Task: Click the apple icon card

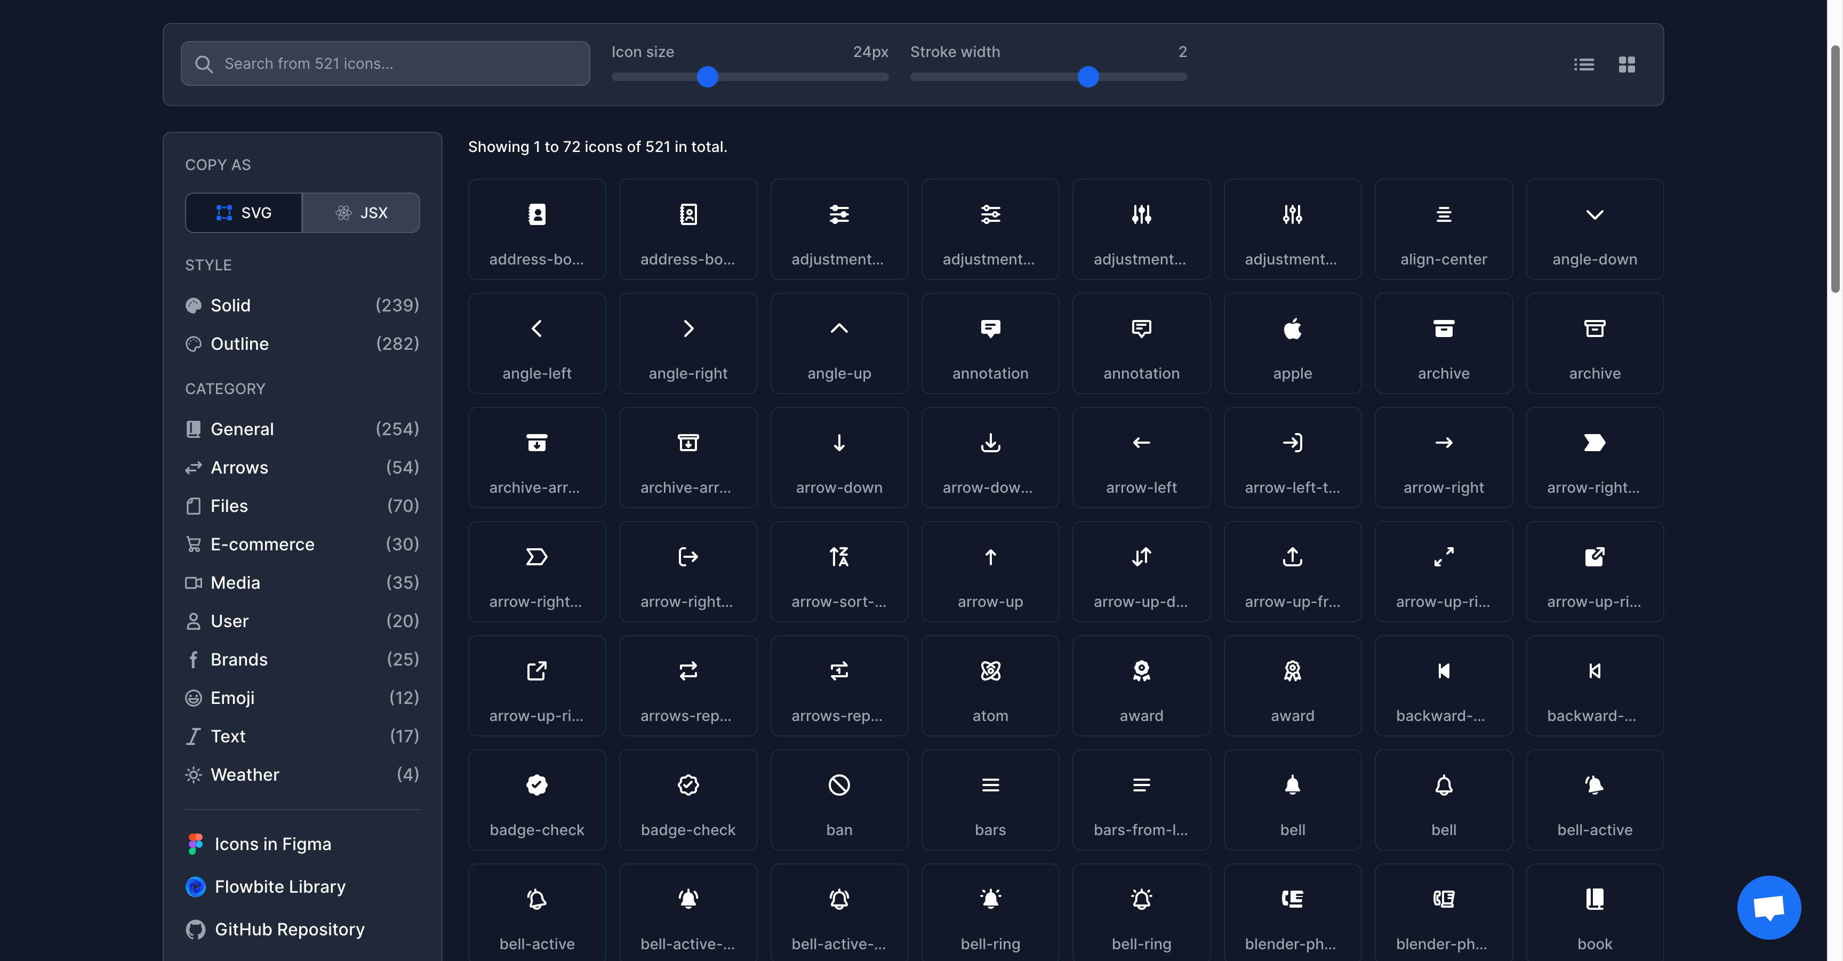Action: [1292, 343]
